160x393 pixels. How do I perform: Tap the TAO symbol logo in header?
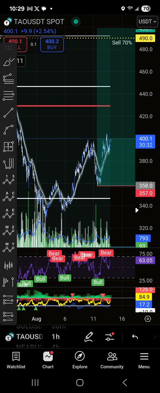tap(7, 22)
